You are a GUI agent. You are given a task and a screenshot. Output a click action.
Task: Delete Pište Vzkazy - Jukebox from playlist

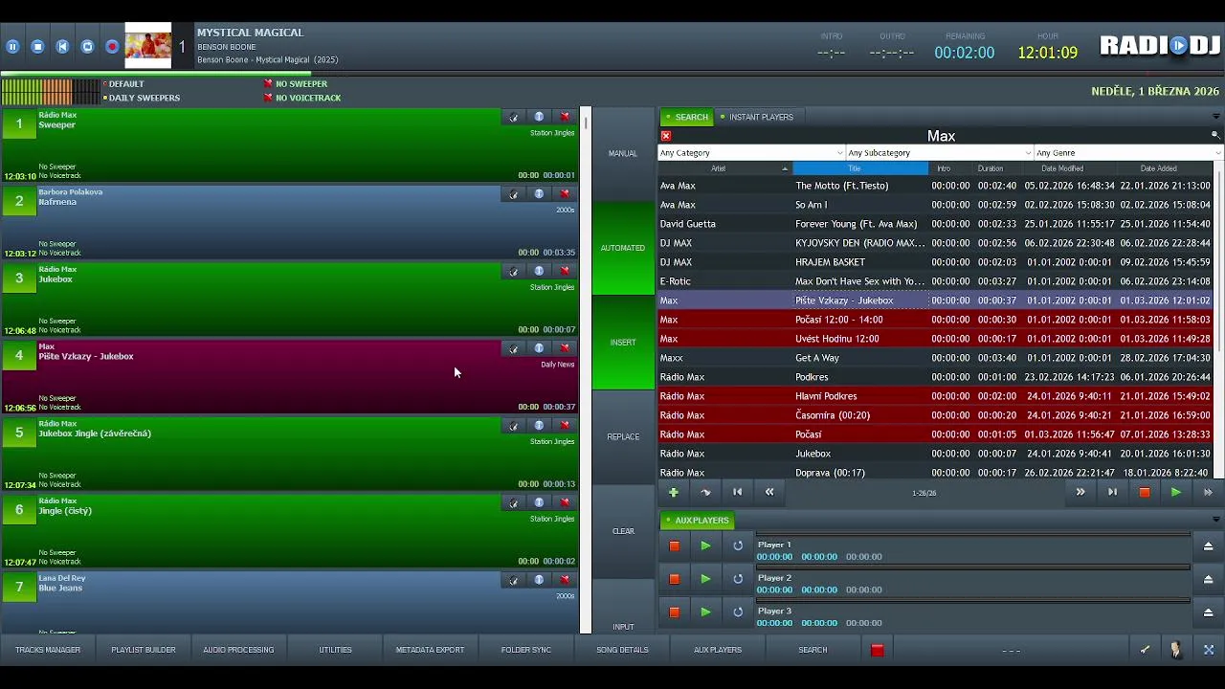pos(565,348)
